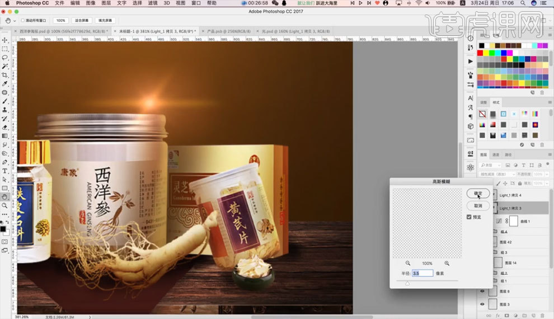
Task: Open the 滤镜 menu
Action: coord(153,3)
